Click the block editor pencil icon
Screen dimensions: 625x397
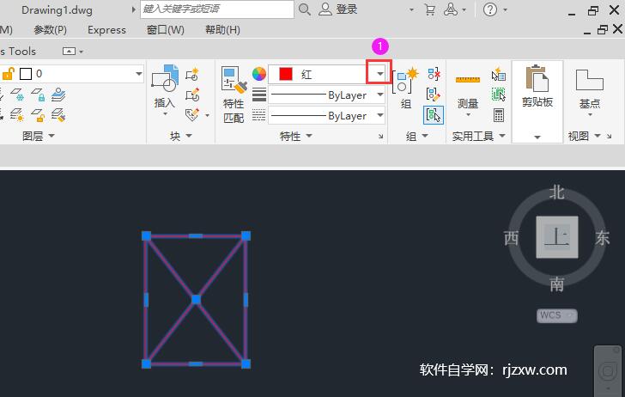pyautogui.click(x=192, y=95)
